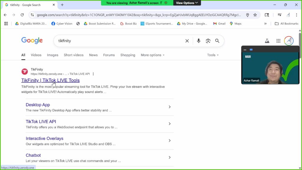Open TikFinity | TikTok LIVE Tools link
Viewport: 302px width, 170px height.
pyautogui.click(x=50, y=80)
